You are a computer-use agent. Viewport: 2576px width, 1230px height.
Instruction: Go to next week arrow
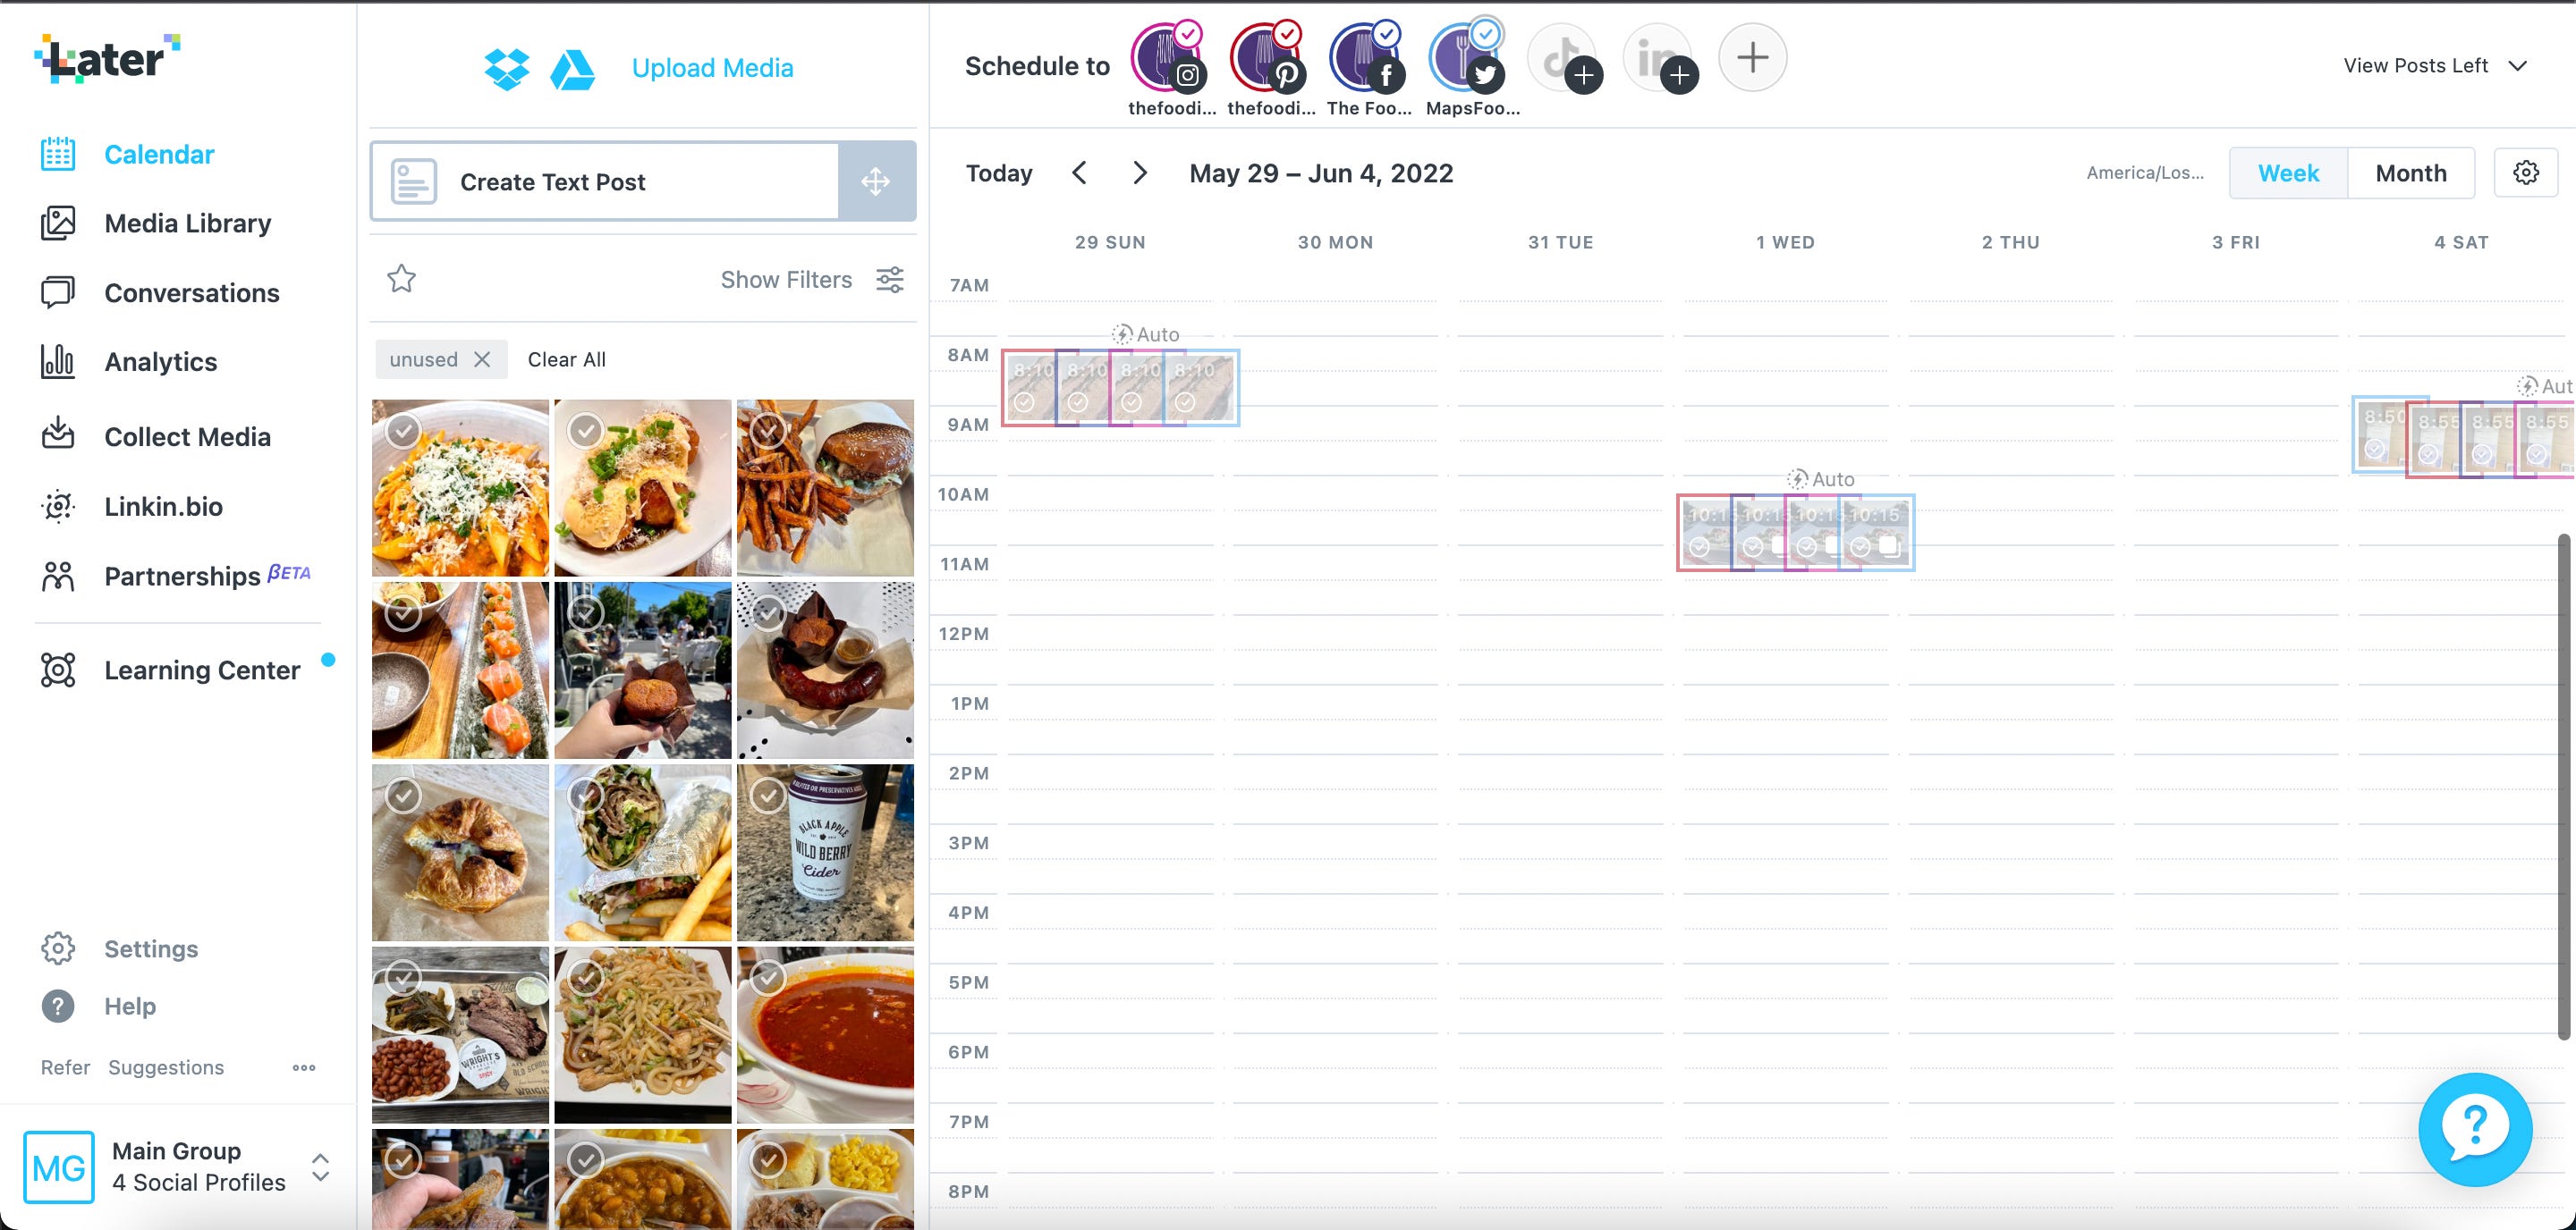1139,173
